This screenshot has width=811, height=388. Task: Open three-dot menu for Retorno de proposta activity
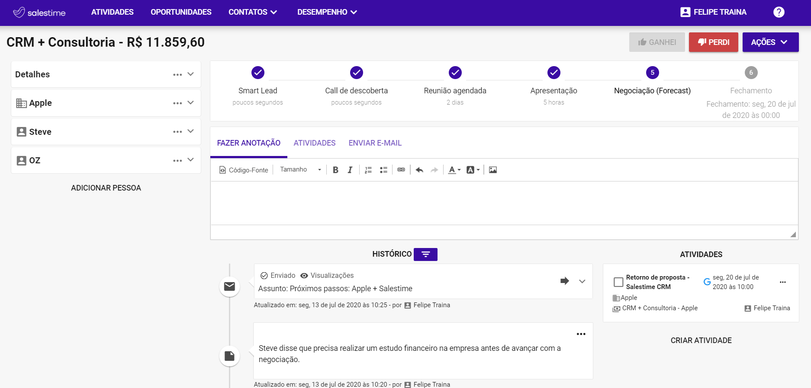[x=782, y=282]
